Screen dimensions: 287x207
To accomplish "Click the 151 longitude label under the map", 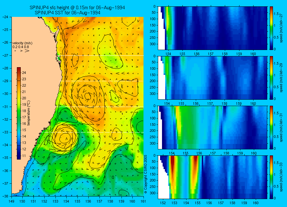I will click(x=33, y=201).
